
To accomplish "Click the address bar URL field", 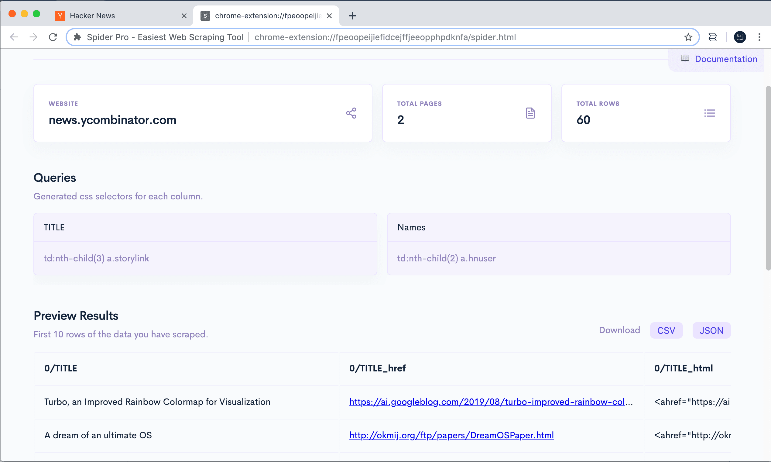I will (385, 37).
